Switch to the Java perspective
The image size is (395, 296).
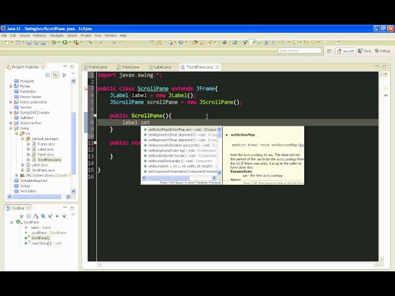click(365, 51)
